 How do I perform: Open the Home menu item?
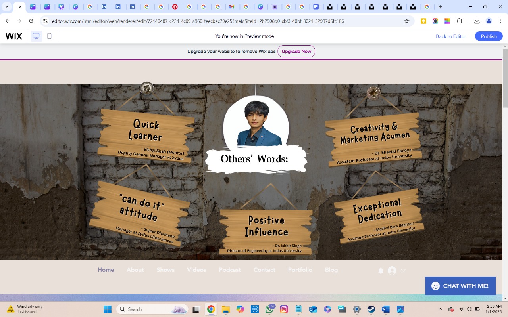(x=106, y=270)
